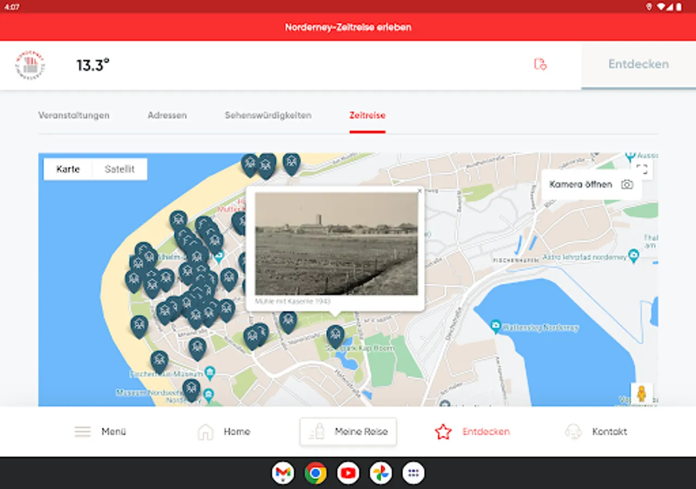Tap the marker just above Fischerhaus-Museum label
Viewport: 696px width, 489px height.
click(159, 362)
